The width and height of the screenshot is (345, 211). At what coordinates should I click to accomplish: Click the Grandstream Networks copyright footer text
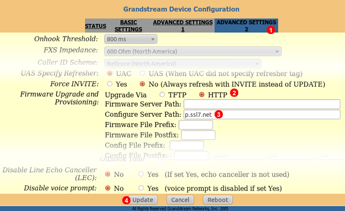pyautogui.click(x=180, y=208)
